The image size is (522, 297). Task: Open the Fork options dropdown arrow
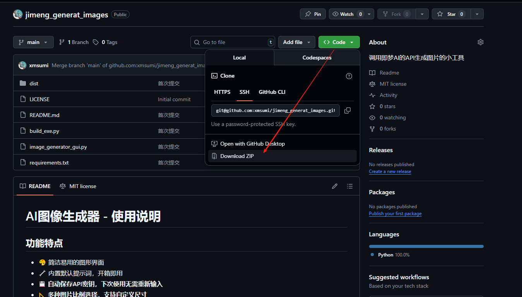422,14
